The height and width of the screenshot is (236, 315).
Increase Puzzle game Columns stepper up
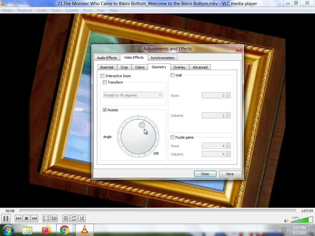click(228, 153)
